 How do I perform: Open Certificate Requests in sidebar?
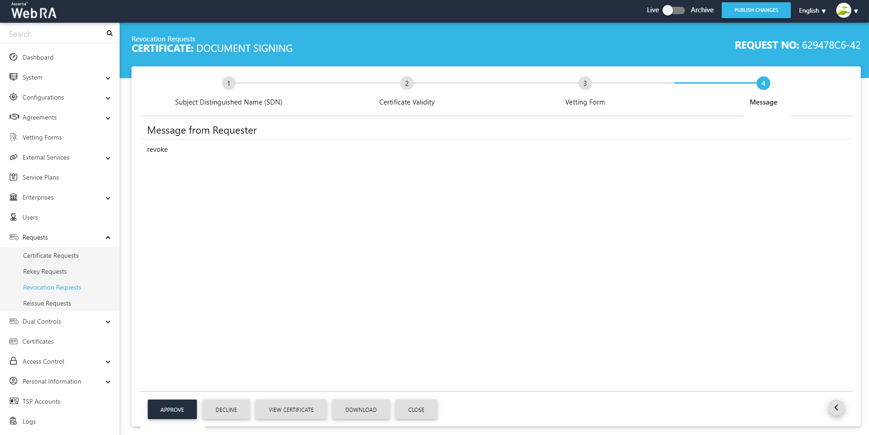[x=51, y=255]
